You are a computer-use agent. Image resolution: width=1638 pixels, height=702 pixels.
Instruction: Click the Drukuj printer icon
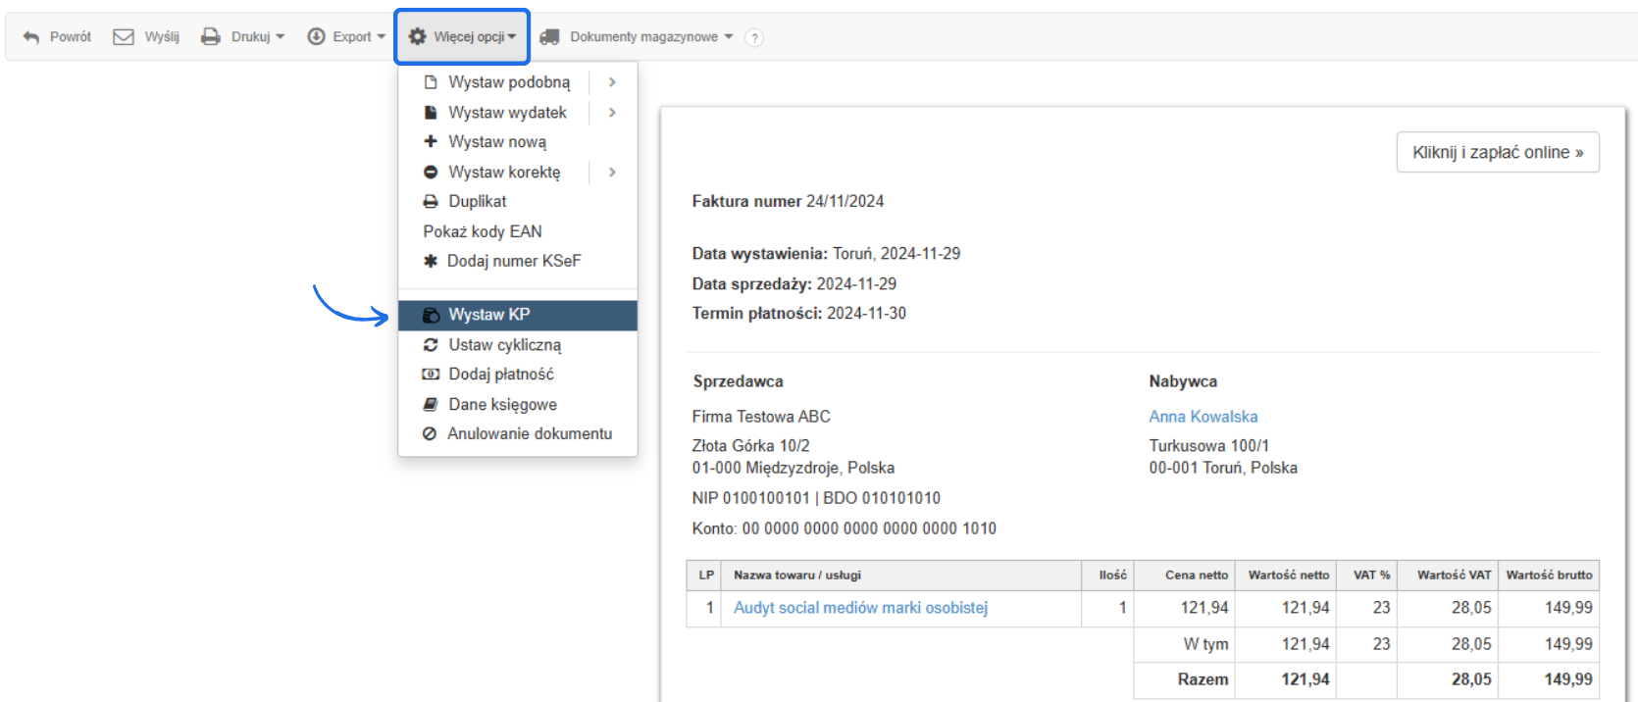[x=210, y=37]
